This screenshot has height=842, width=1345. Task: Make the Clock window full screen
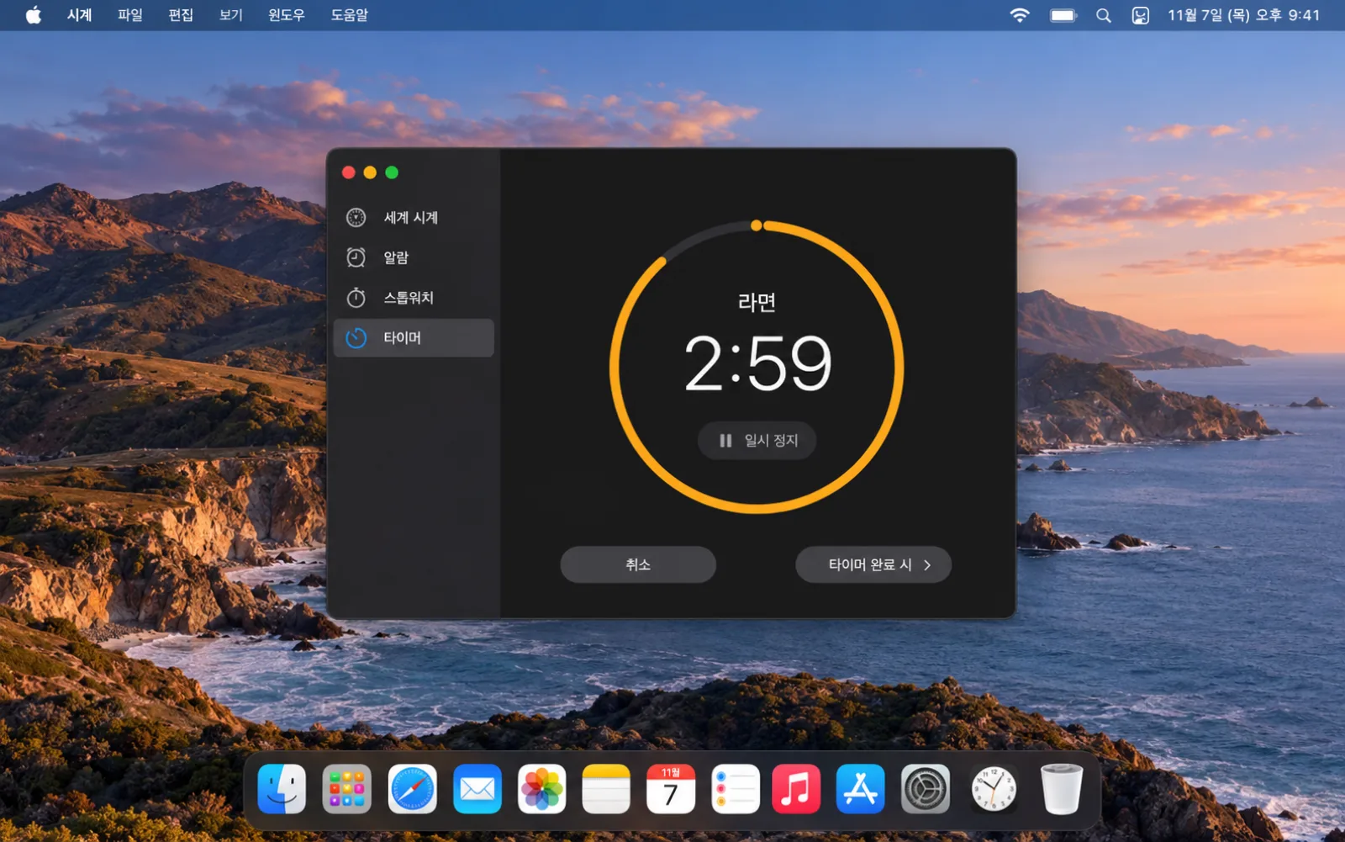(x=392, y=172)
